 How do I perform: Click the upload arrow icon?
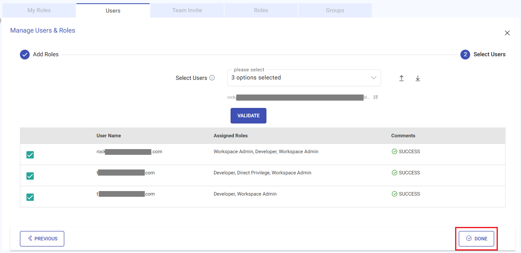click(x=401, y=78)
